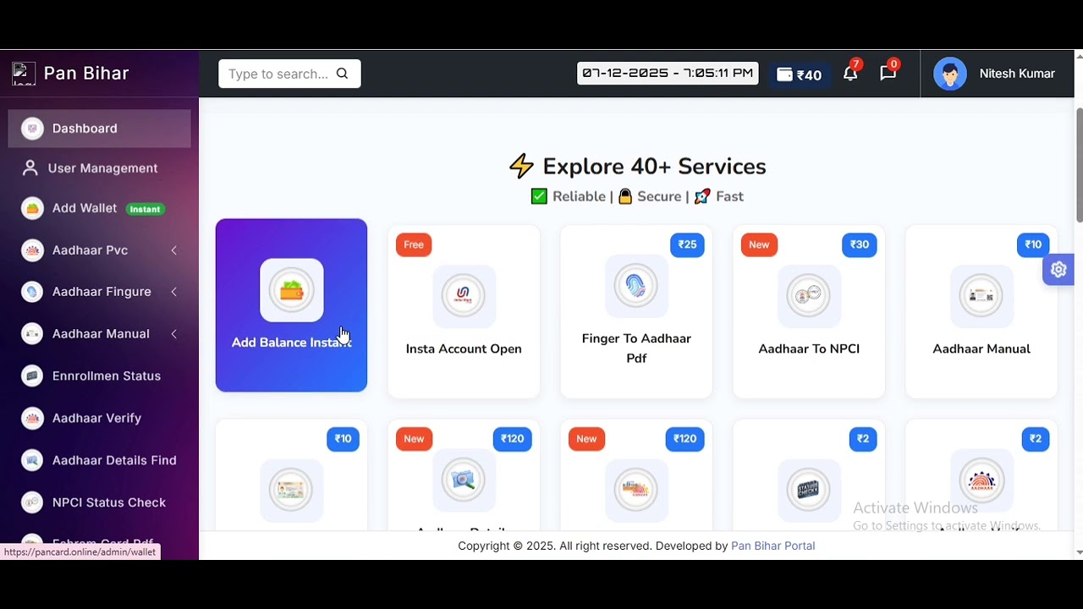
Task: Click the Aadhaar Details Find sidebar icon
Action: pyautogui.click(x=32, y=460)
